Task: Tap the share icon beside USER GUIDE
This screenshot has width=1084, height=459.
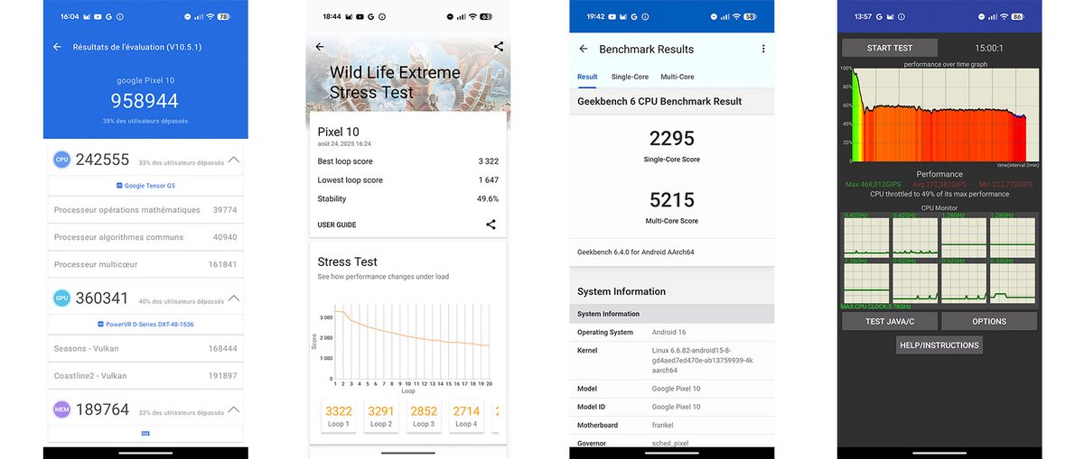Action: tap(491, 225)
